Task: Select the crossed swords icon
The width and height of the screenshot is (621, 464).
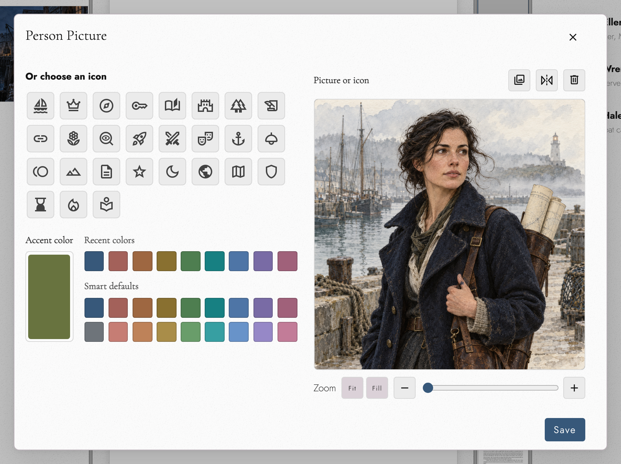Action: pos(172,139)
